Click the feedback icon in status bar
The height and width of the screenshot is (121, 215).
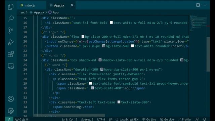pos(197,119)
